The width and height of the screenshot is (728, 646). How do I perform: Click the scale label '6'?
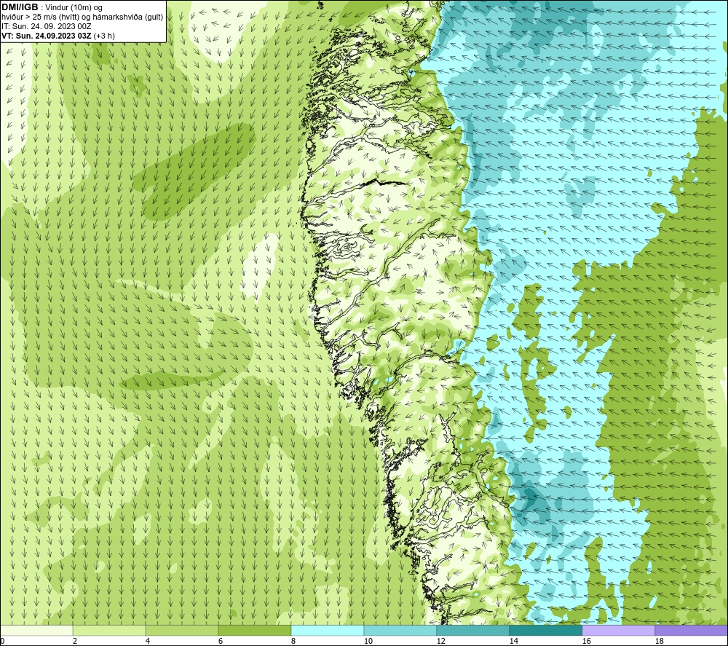tap(221, 641)
